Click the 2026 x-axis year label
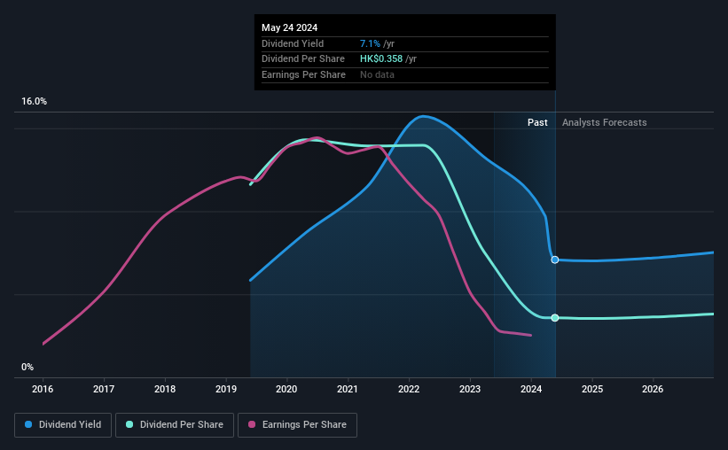The image size is (728, 450). (653, 389)
